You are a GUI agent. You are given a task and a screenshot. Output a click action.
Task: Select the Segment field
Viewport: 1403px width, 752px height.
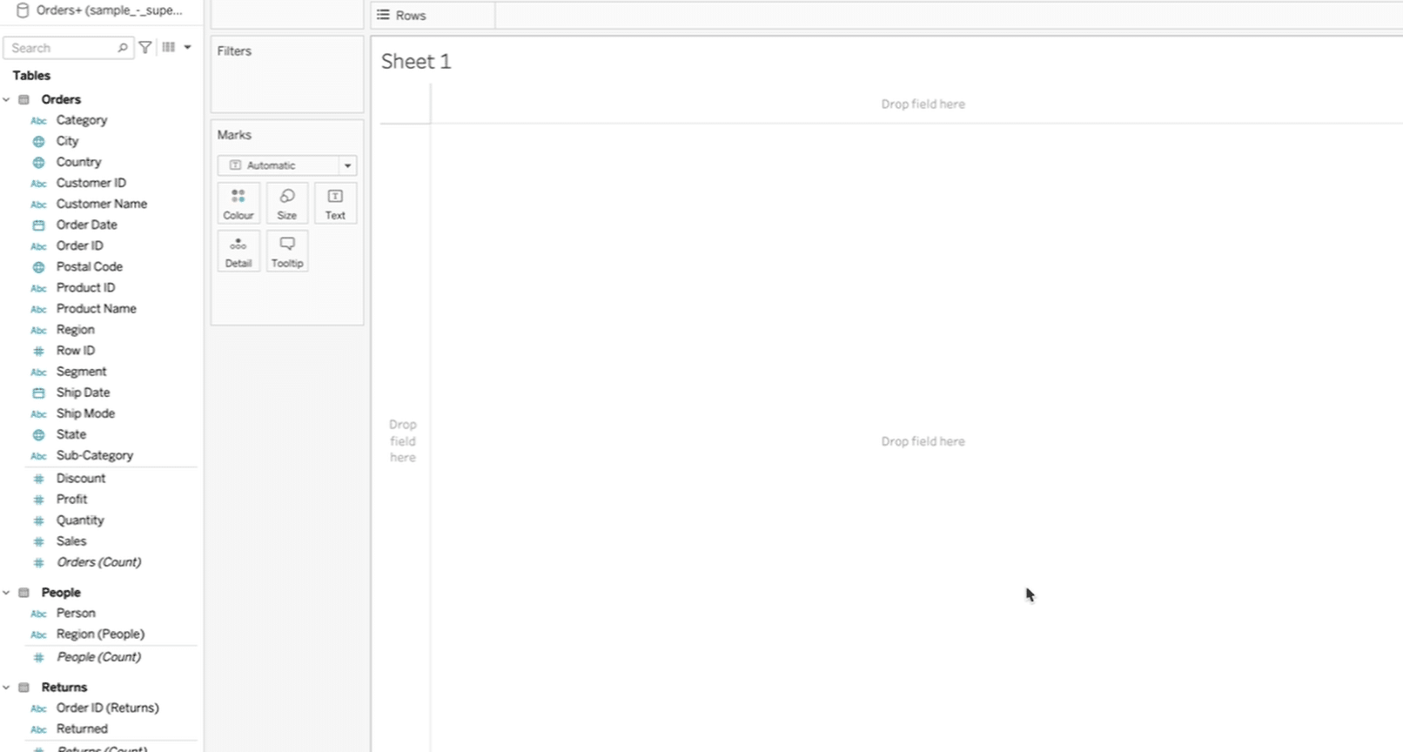point(82,372)
